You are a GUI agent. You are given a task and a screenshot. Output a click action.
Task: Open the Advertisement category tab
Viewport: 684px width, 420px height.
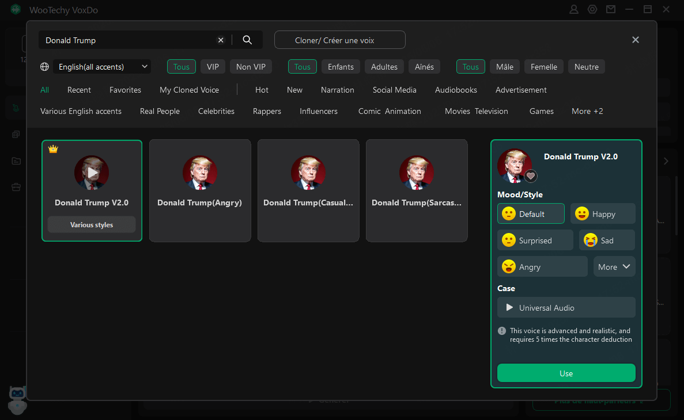[521, 90]
